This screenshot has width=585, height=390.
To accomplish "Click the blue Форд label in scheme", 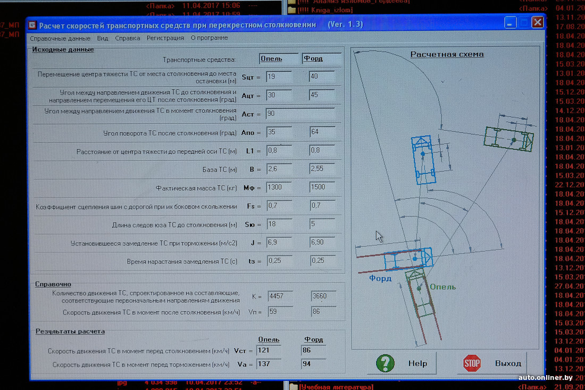I will (x=380, y=278).
